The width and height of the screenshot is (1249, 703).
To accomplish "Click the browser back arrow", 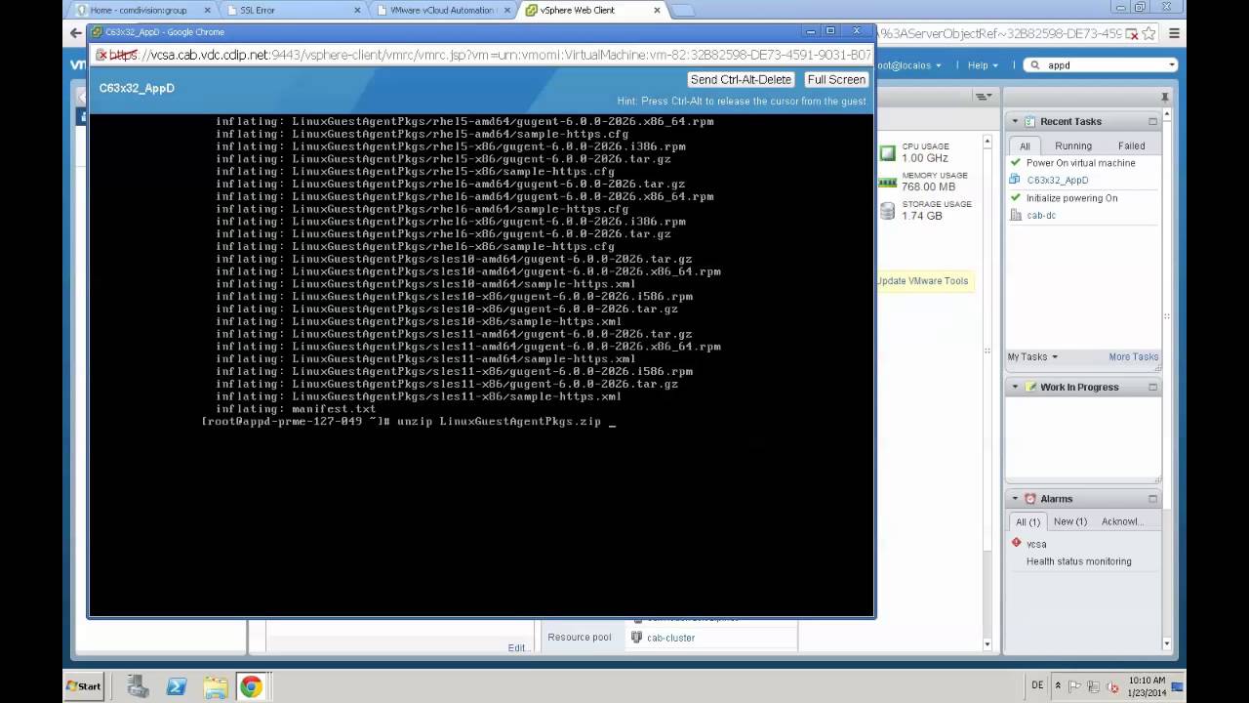I will pyautogui.click(x=76, y=32).
